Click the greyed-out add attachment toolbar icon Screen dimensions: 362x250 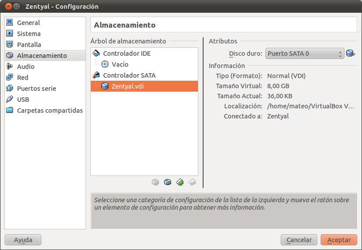pos(155,182)
